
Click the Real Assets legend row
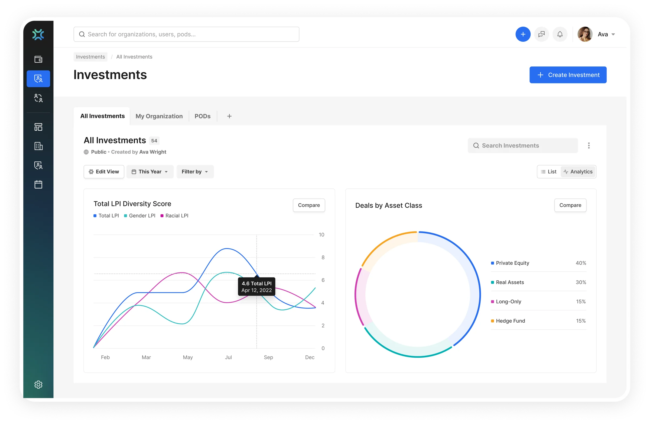click(538, 282)
